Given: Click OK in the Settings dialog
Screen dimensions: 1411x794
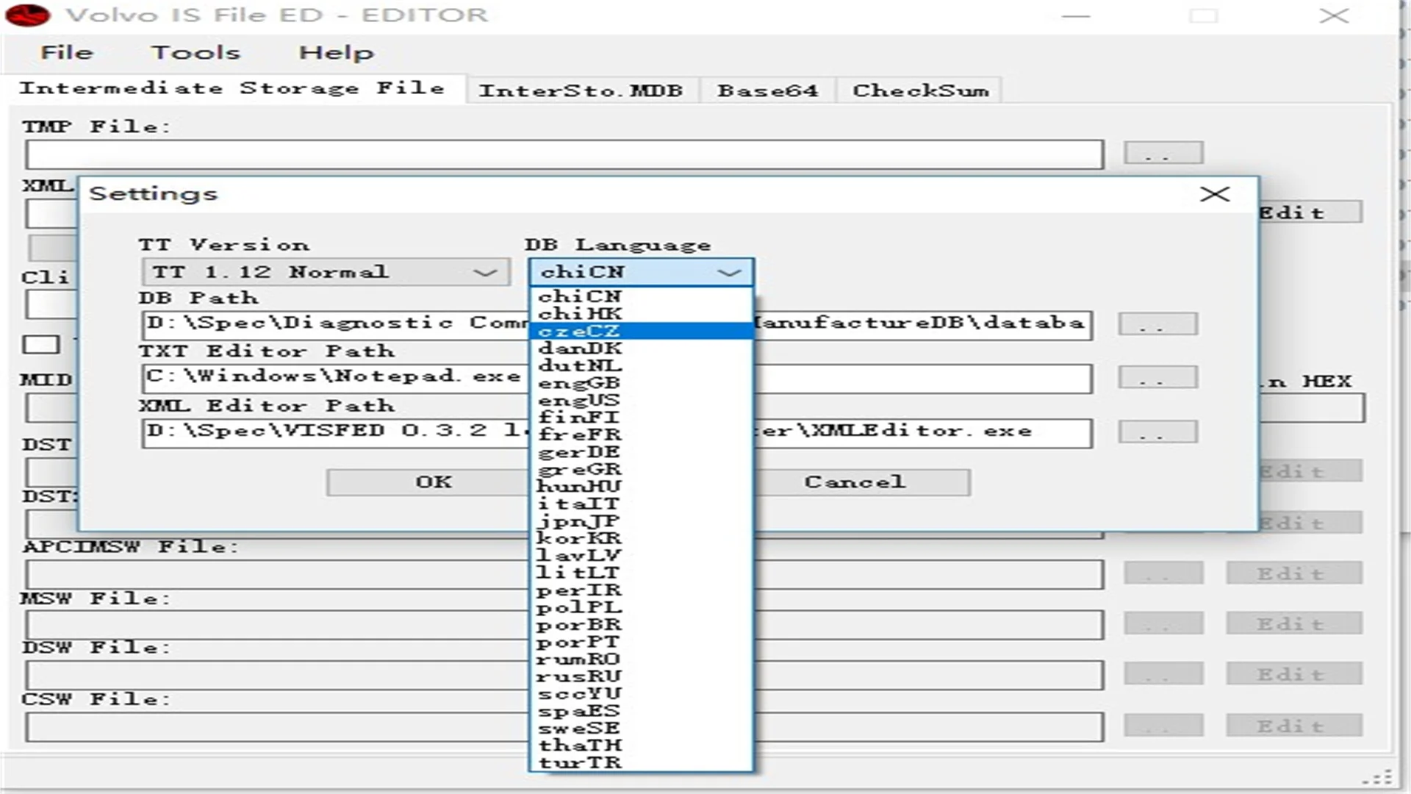Looking at the screenshot, I should (433, 482).
